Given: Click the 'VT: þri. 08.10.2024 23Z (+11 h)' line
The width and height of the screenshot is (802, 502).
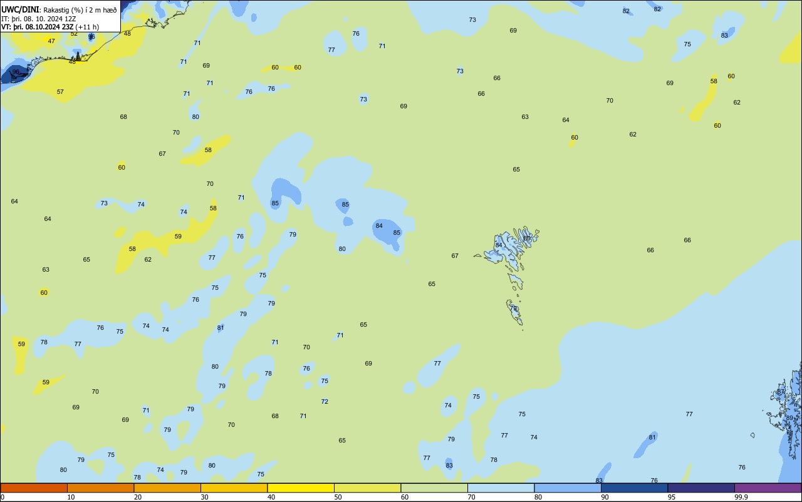Looking at the screenshot, I should [50, 26].
